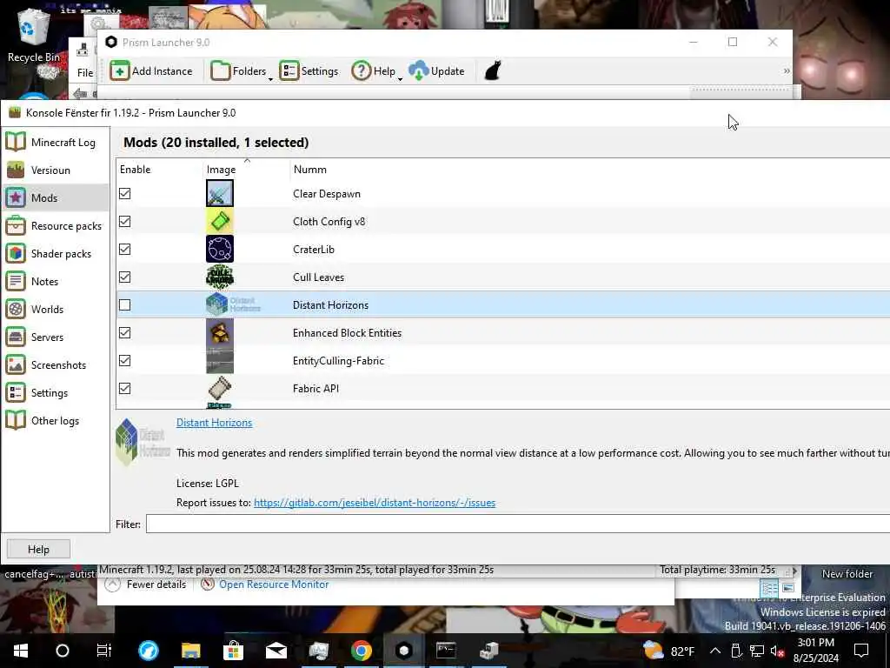Screen dimensions: 890x668
Task: Open Resource packs page
Action: click(x=55, y=226)
